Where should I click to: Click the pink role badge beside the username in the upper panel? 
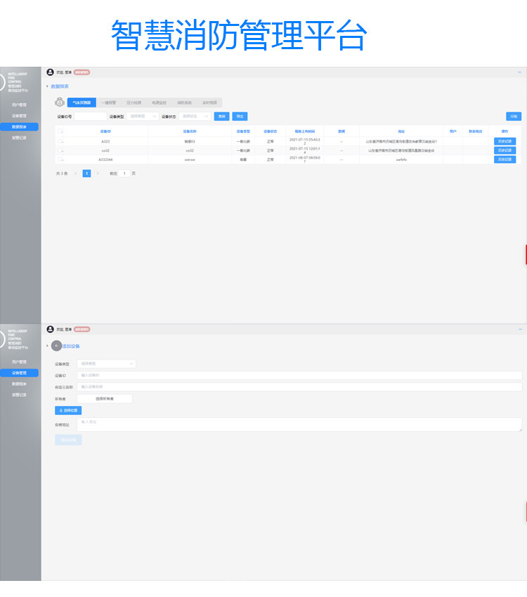pos(82,72)
